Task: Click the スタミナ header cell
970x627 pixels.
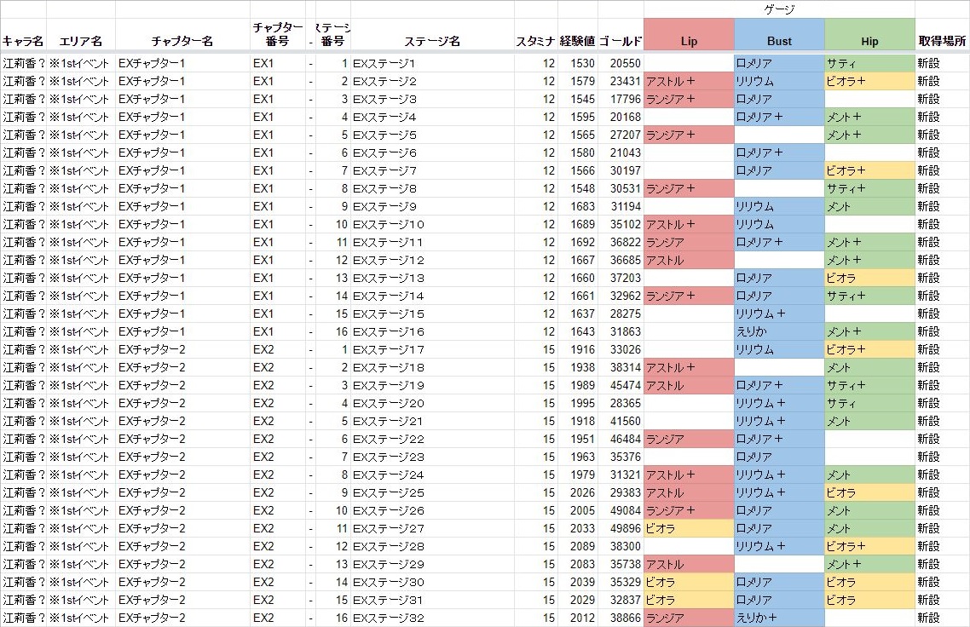Action: click(535, 41)
